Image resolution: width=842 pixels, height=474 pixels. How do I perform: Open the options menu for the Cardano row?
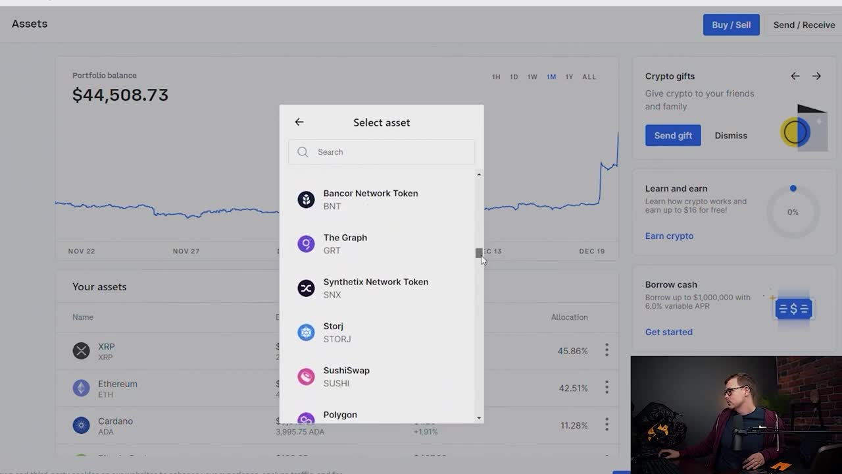[x=607, y=425]
